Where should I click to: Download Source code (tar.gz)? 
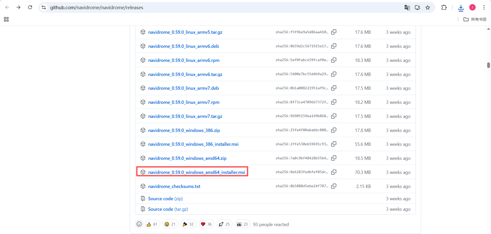pos(168,209)
